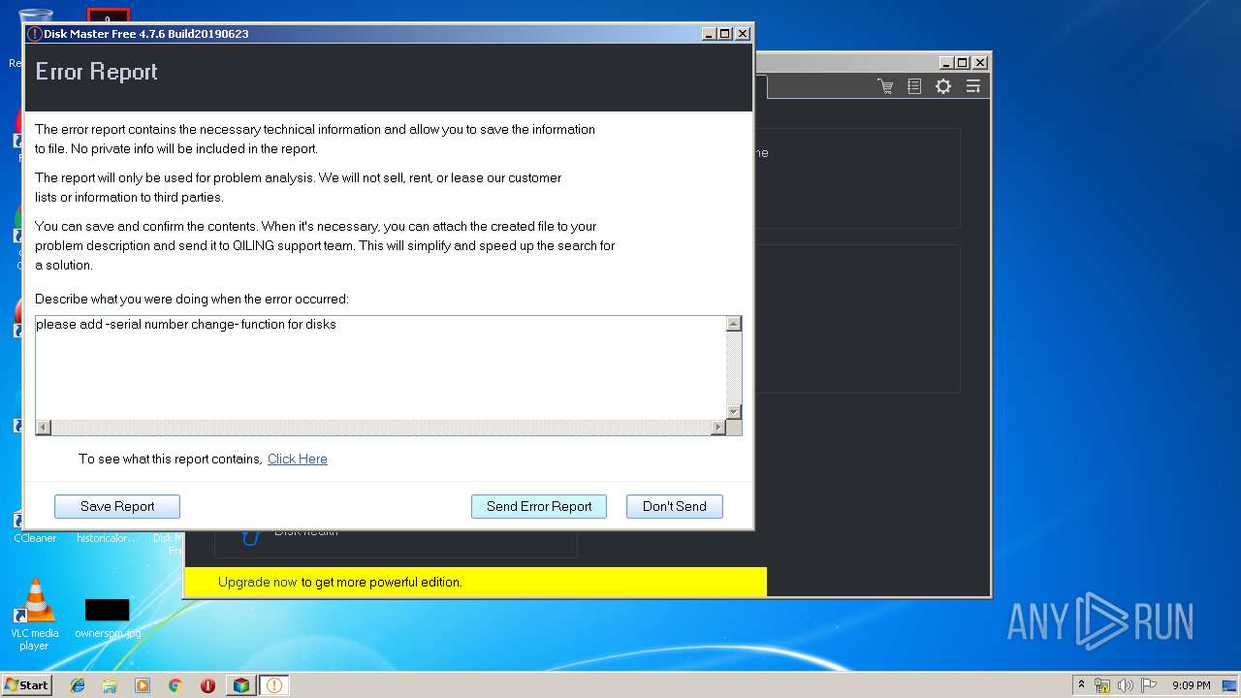Launch Internet Explorer from the taskbar
Image resolution: width=1241 pixels, height=698 pixels.
78,685
